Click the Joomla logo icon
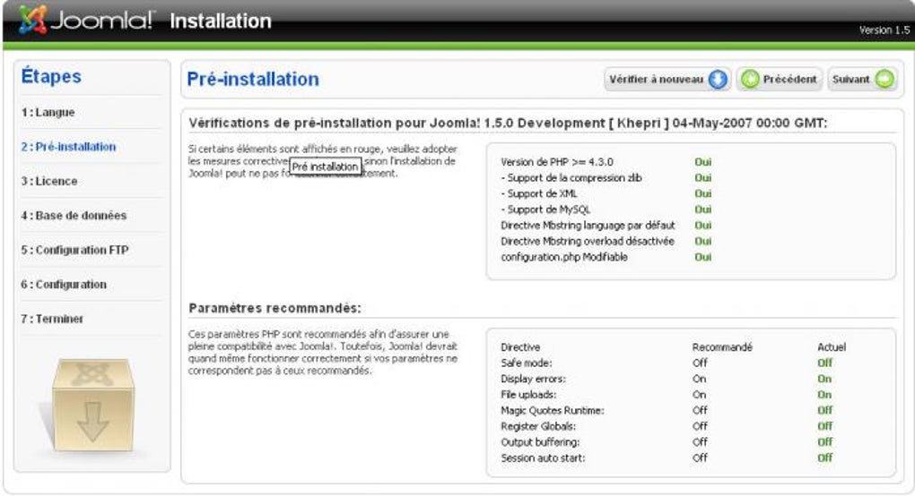Viewport: 915px width, 496px height. 32,19
